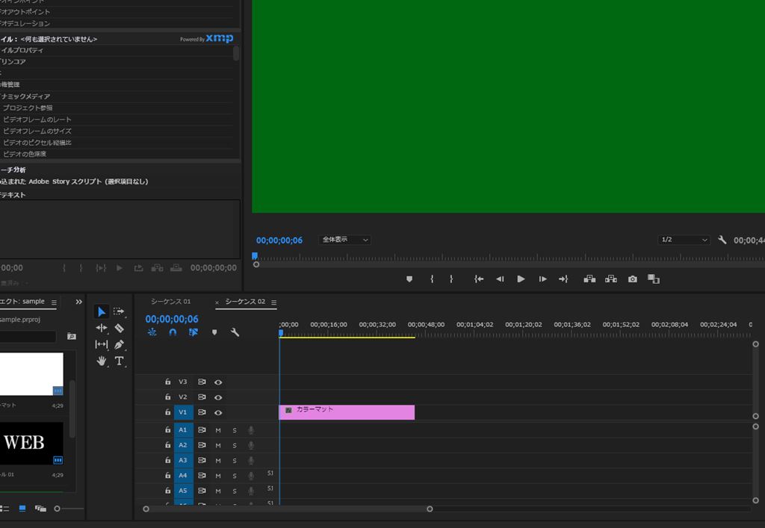765x528 pixels.
Task: Open the 全体表示 zoom level dropdown
Action: [x=344, y=240]
